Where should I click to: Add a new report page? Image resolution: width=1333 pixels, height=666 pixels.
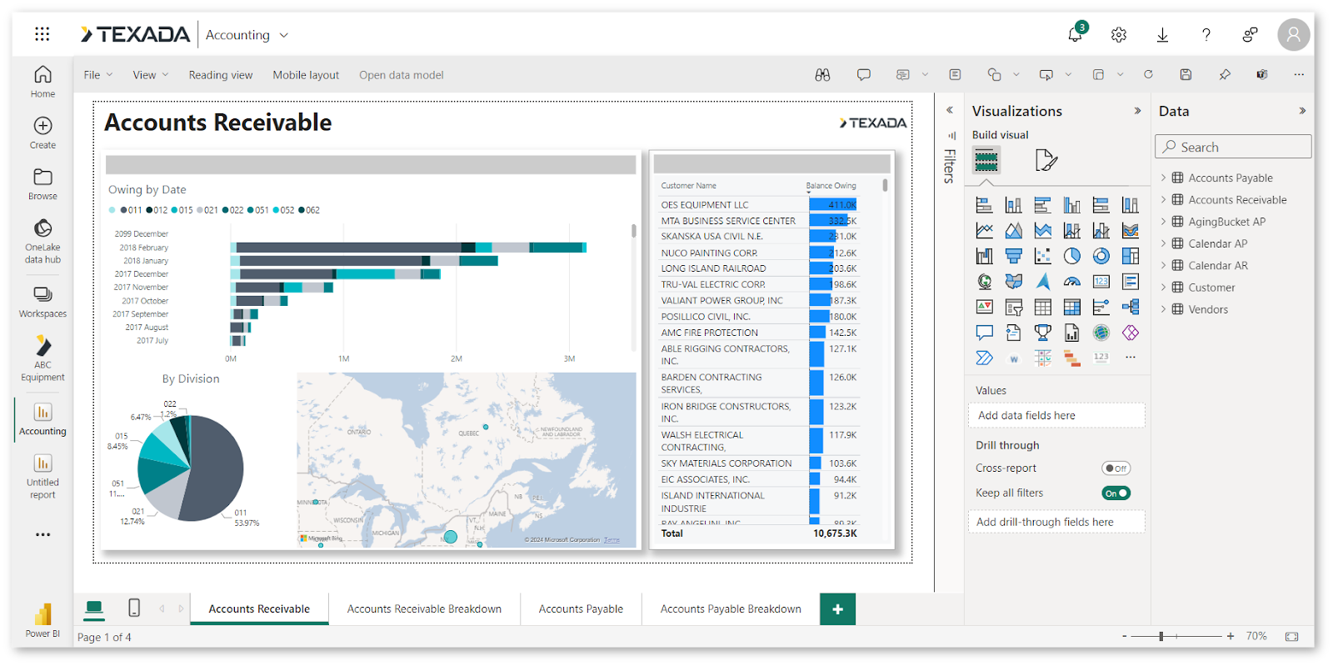coord(837,609)
